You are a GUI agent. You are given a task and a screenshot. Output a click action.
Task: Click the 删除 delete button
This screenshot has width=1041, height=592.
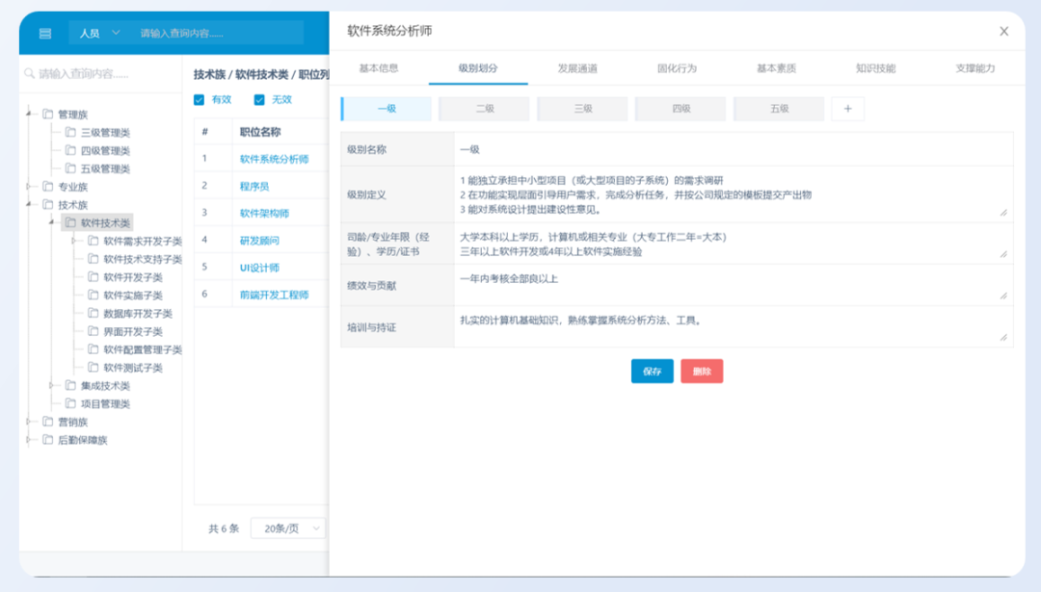coord(702,371)
